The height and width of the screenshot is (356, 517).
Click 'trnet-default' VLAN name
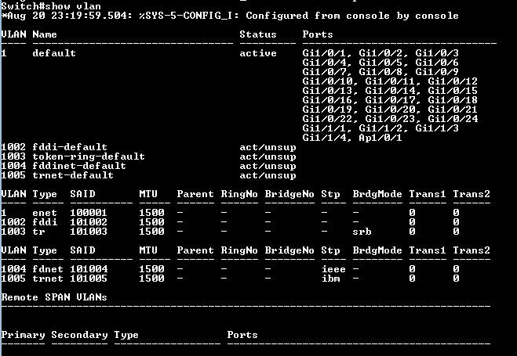tap(73, 175)
